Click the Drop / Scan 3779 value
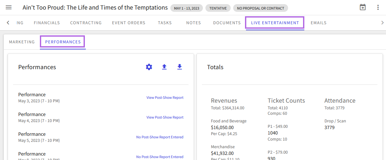 coord(330,127)
